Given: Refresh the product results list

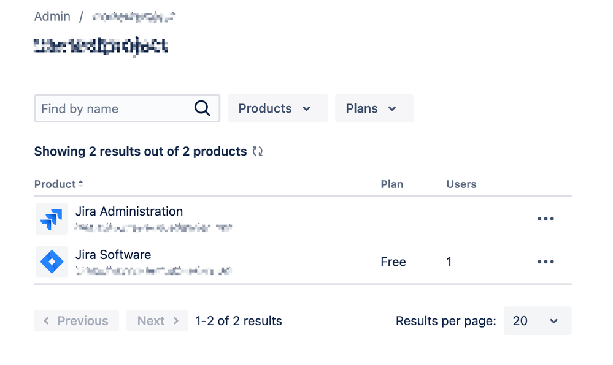Looking at the screenshot, I should (257, 151).
